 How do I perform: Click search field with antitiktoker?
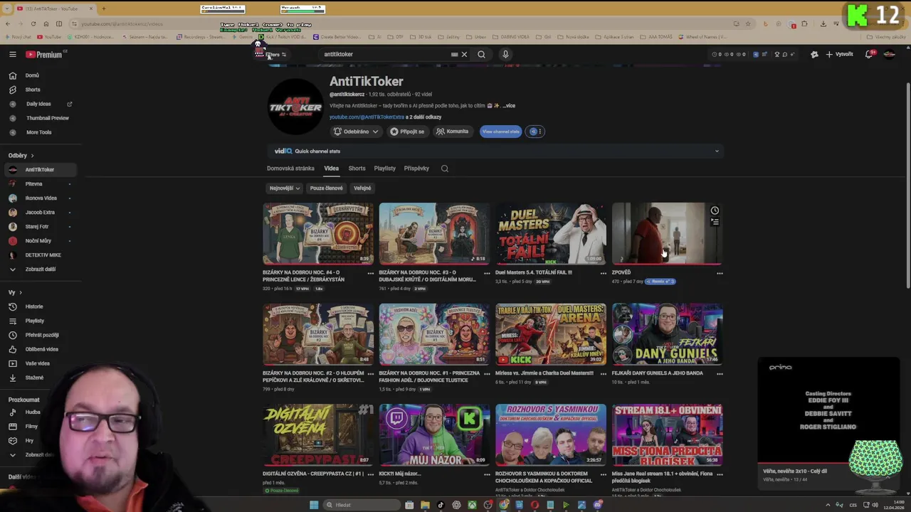(x=384, y=54)
